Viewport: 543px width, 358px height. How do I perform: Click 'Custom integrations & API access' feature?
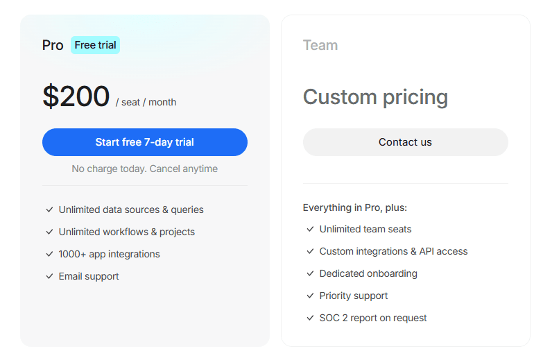tap(393, 251)
